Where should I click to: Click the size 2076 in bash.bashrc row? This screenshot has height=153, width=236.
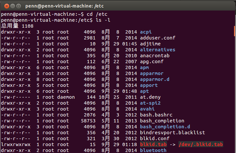(x=90, y=115)
